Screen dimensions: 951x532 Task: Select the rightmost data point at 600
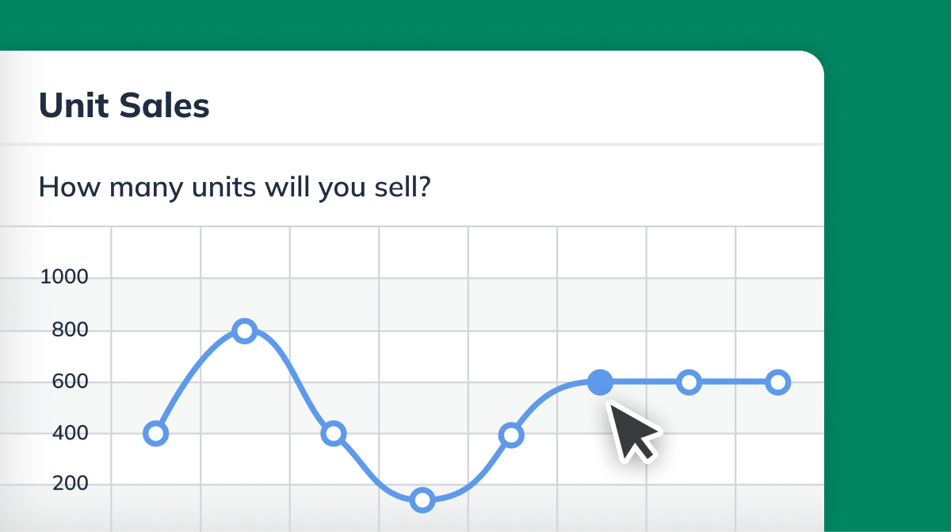(777, 382)
